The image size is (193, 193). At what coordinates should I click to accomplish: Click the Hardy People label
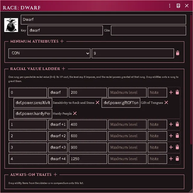(62, 113)
